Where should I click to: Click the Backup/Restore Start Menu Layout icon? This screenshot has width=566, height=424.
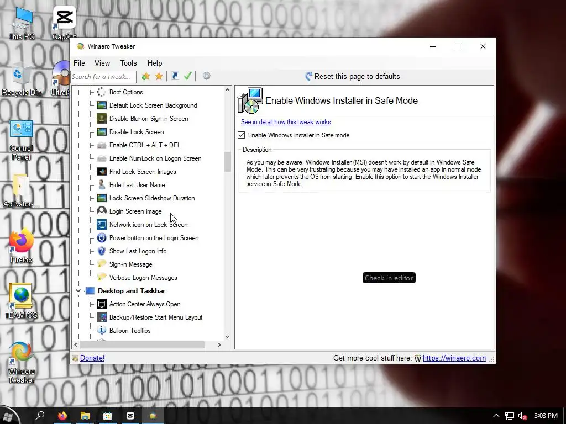(102, 317)
